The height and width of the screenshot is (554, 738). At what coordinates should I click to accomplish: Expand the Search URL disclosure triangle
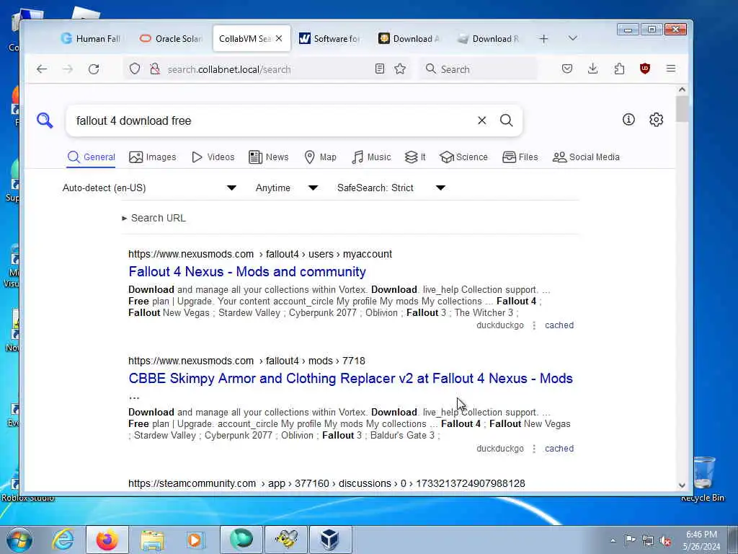pos(124,218)
